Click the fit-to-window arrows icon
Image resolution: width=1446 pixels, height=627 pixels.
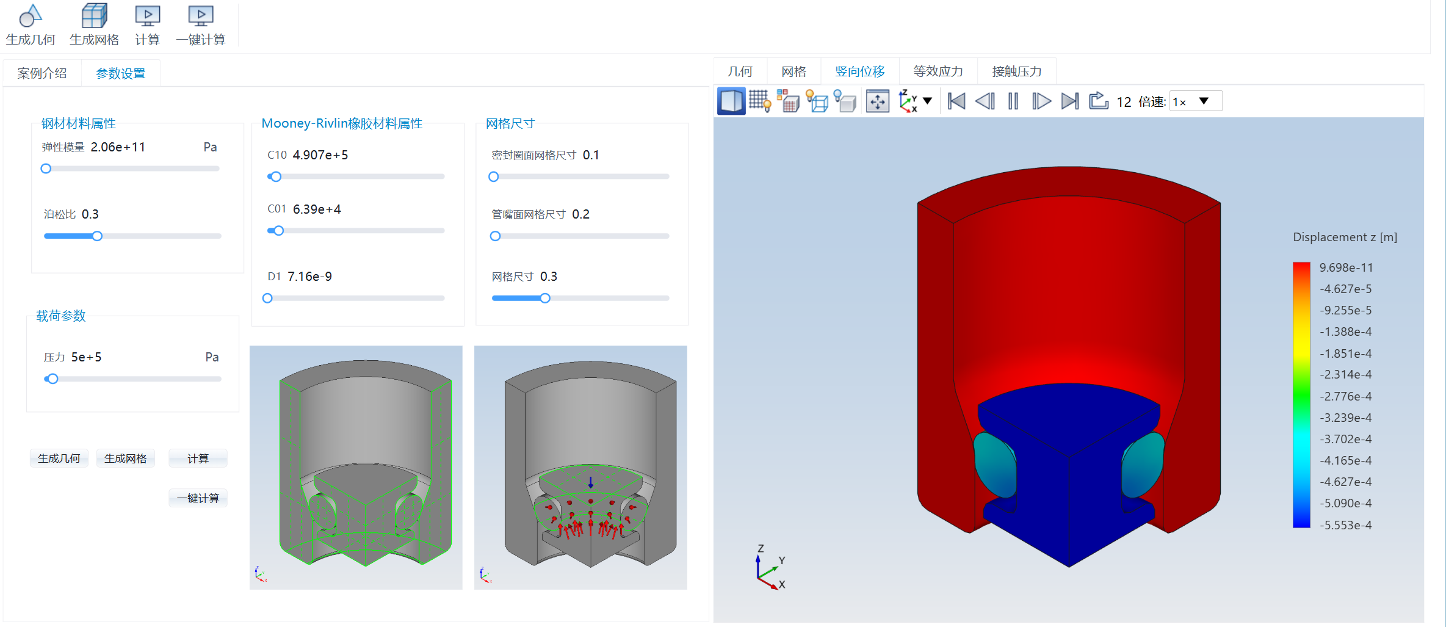(x=877, y=101)
